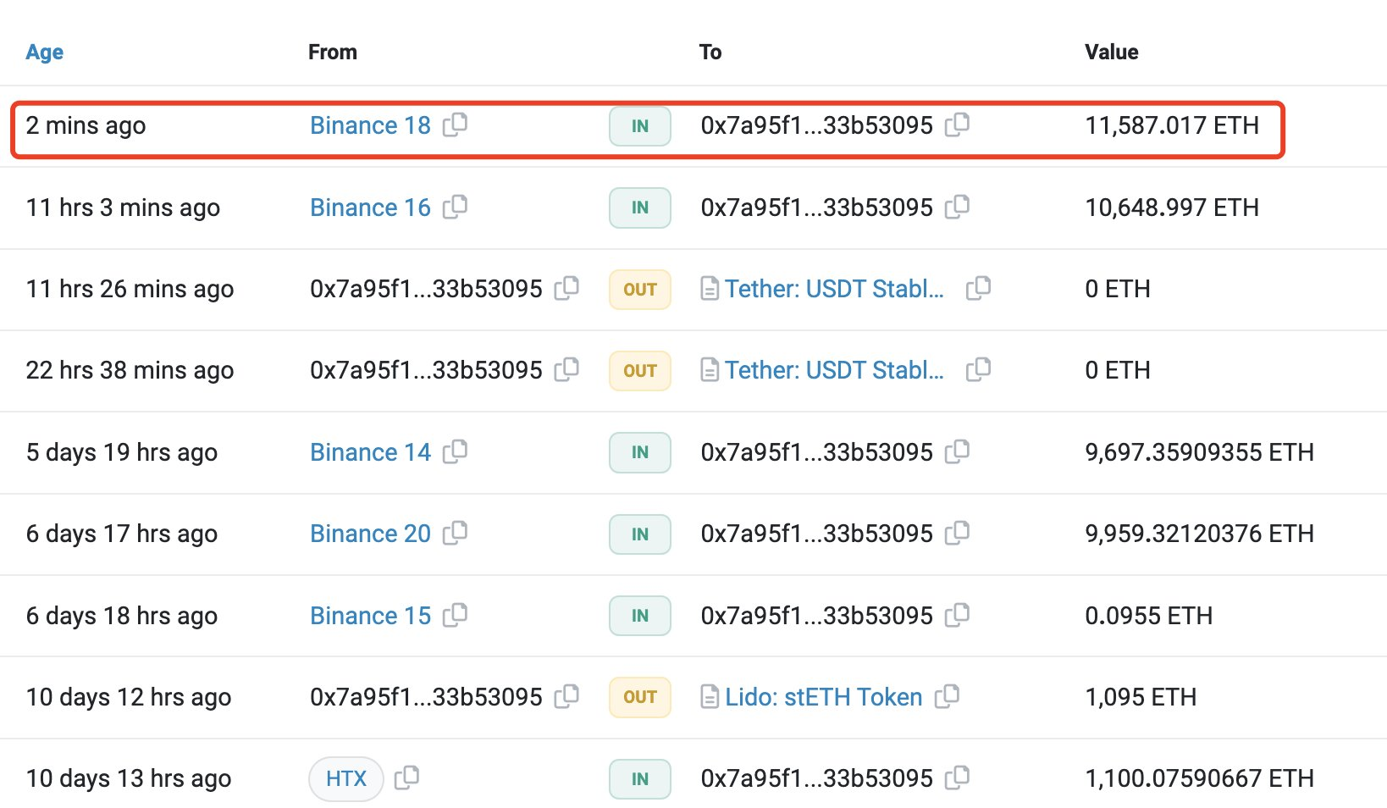Open the Lido: stETH Token link
The width and height of the screenshot is (1387, 808).
pos(823,697)
